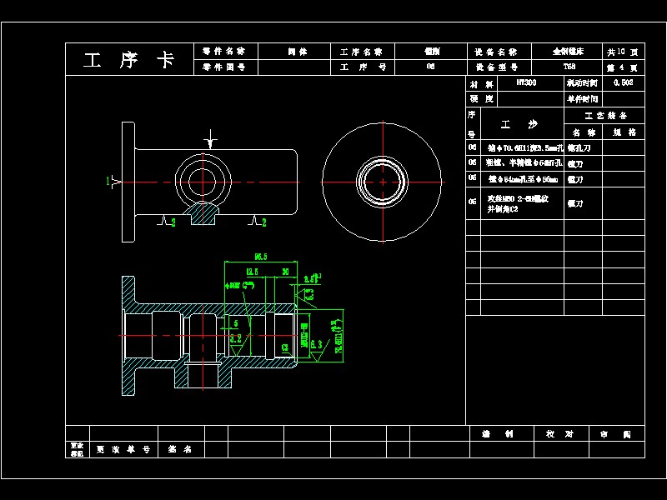667x500 pixels.
Task: Click the clamping arrow above the side view
Action: [210, 139]
